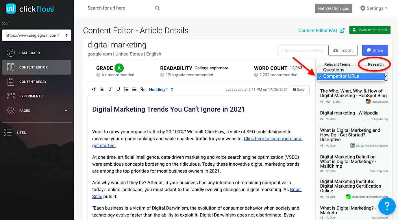Toggle the text direction paragraph icon
Viewport: 398px width, 220px height.
tap(94, 90)
